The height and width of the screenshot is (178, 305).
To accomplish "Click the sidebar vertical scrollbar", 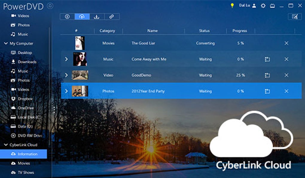I will click(x=49, y=86).
